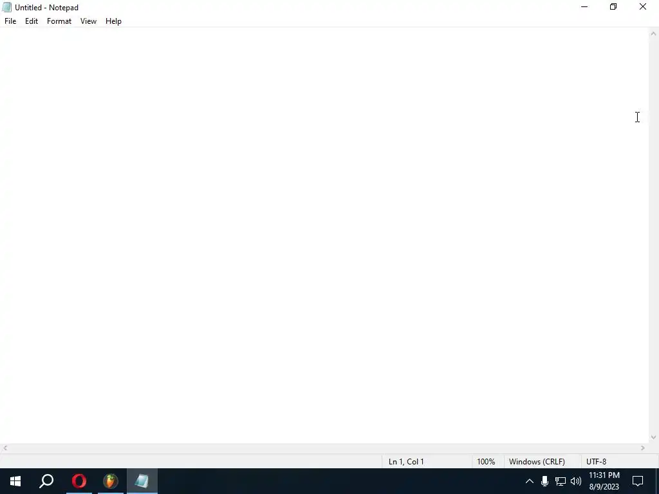Viewport: 659px width, 494px height.
Task: Show hidden system tray icons
Action: (530, 481)
